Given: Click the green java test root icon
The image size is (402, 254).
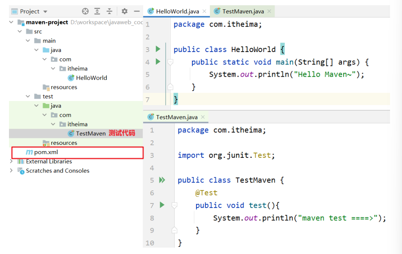Looking at the screenshot, I should [46, 105].
